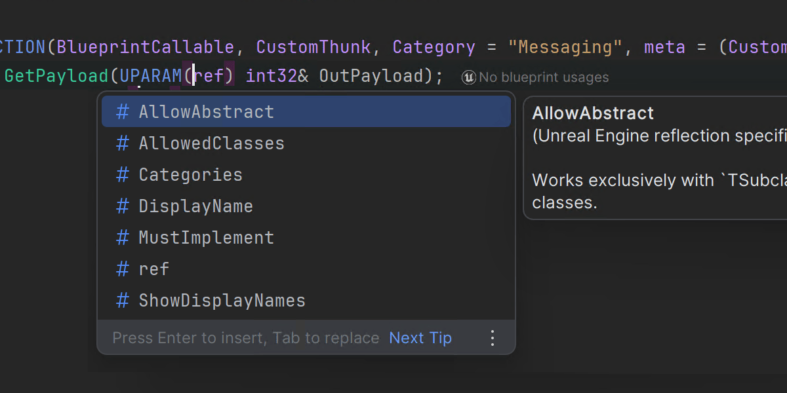Select the ref completion entry

153,269
